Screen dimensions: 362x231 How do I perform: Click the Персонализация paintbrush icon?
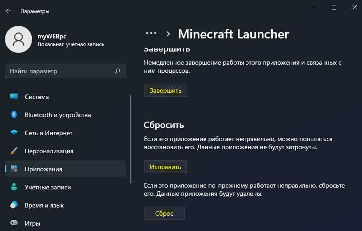click(x=14, y=151)
